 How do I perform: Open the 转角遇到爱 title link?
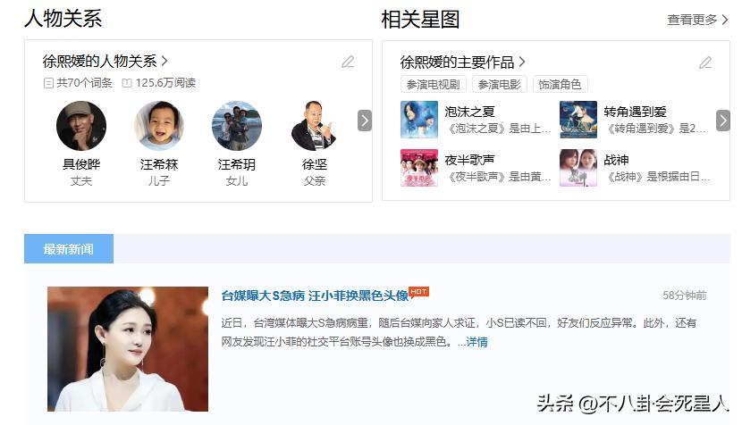click(635, 112)
